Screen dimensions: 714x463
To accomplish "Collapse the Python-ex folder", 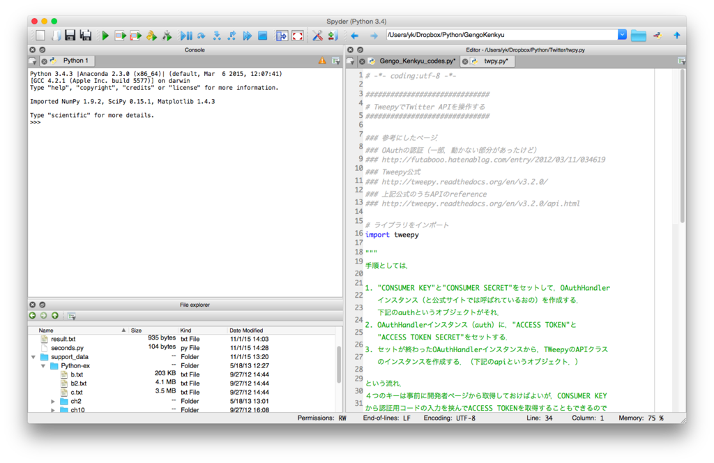I will coord(43,365).
